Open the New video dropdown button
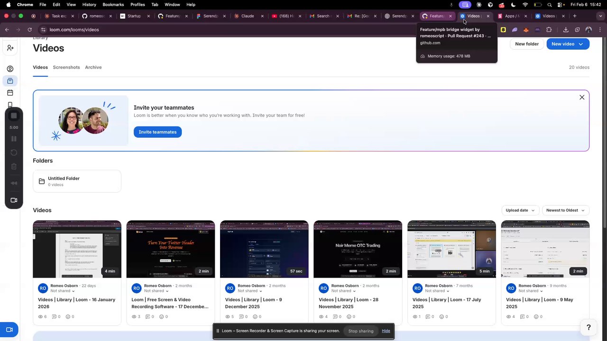 (x=568, y=44)
